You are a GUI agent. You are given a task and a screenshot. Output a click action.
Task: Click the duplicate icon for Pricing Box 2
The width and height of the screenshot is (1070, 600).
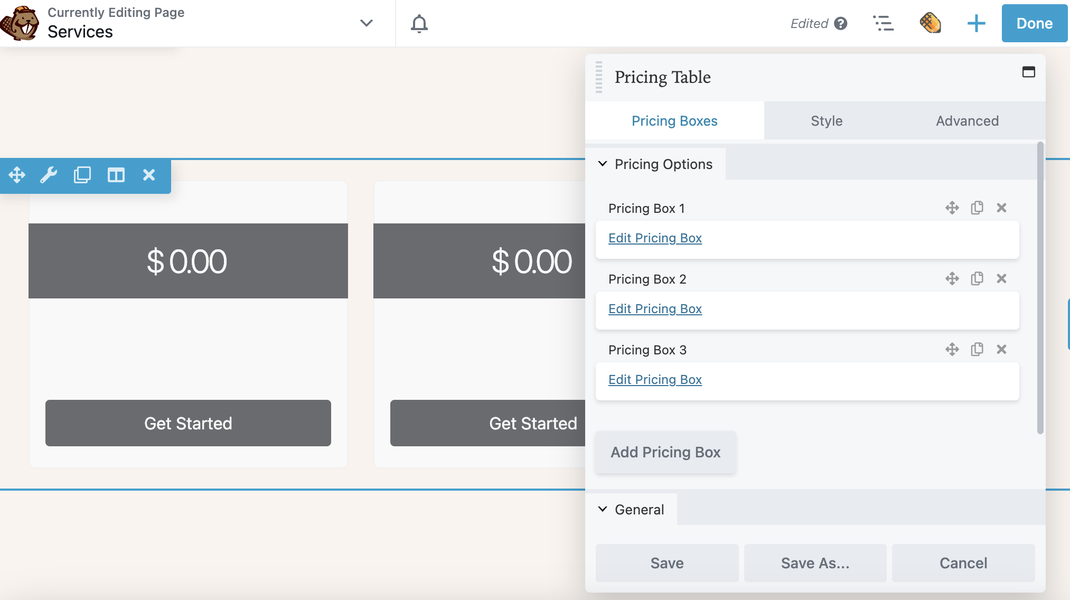pos(976,278)
